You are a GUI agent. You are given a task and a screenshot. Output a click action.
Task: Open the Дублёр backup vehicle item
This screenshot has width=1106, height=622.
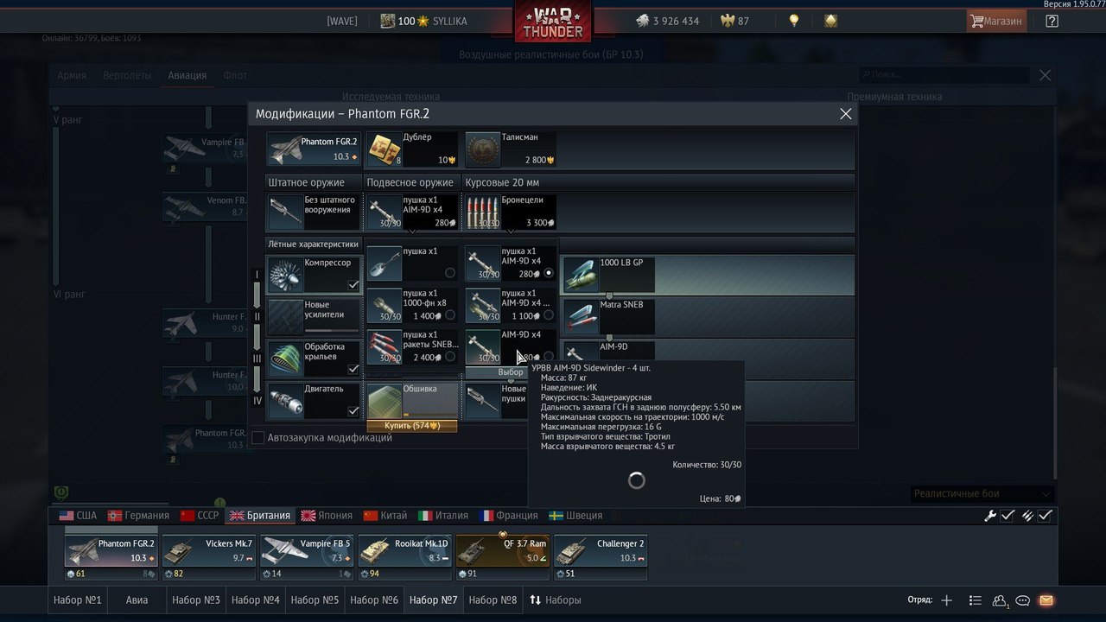pyautogui.click(x=411, y=149)
